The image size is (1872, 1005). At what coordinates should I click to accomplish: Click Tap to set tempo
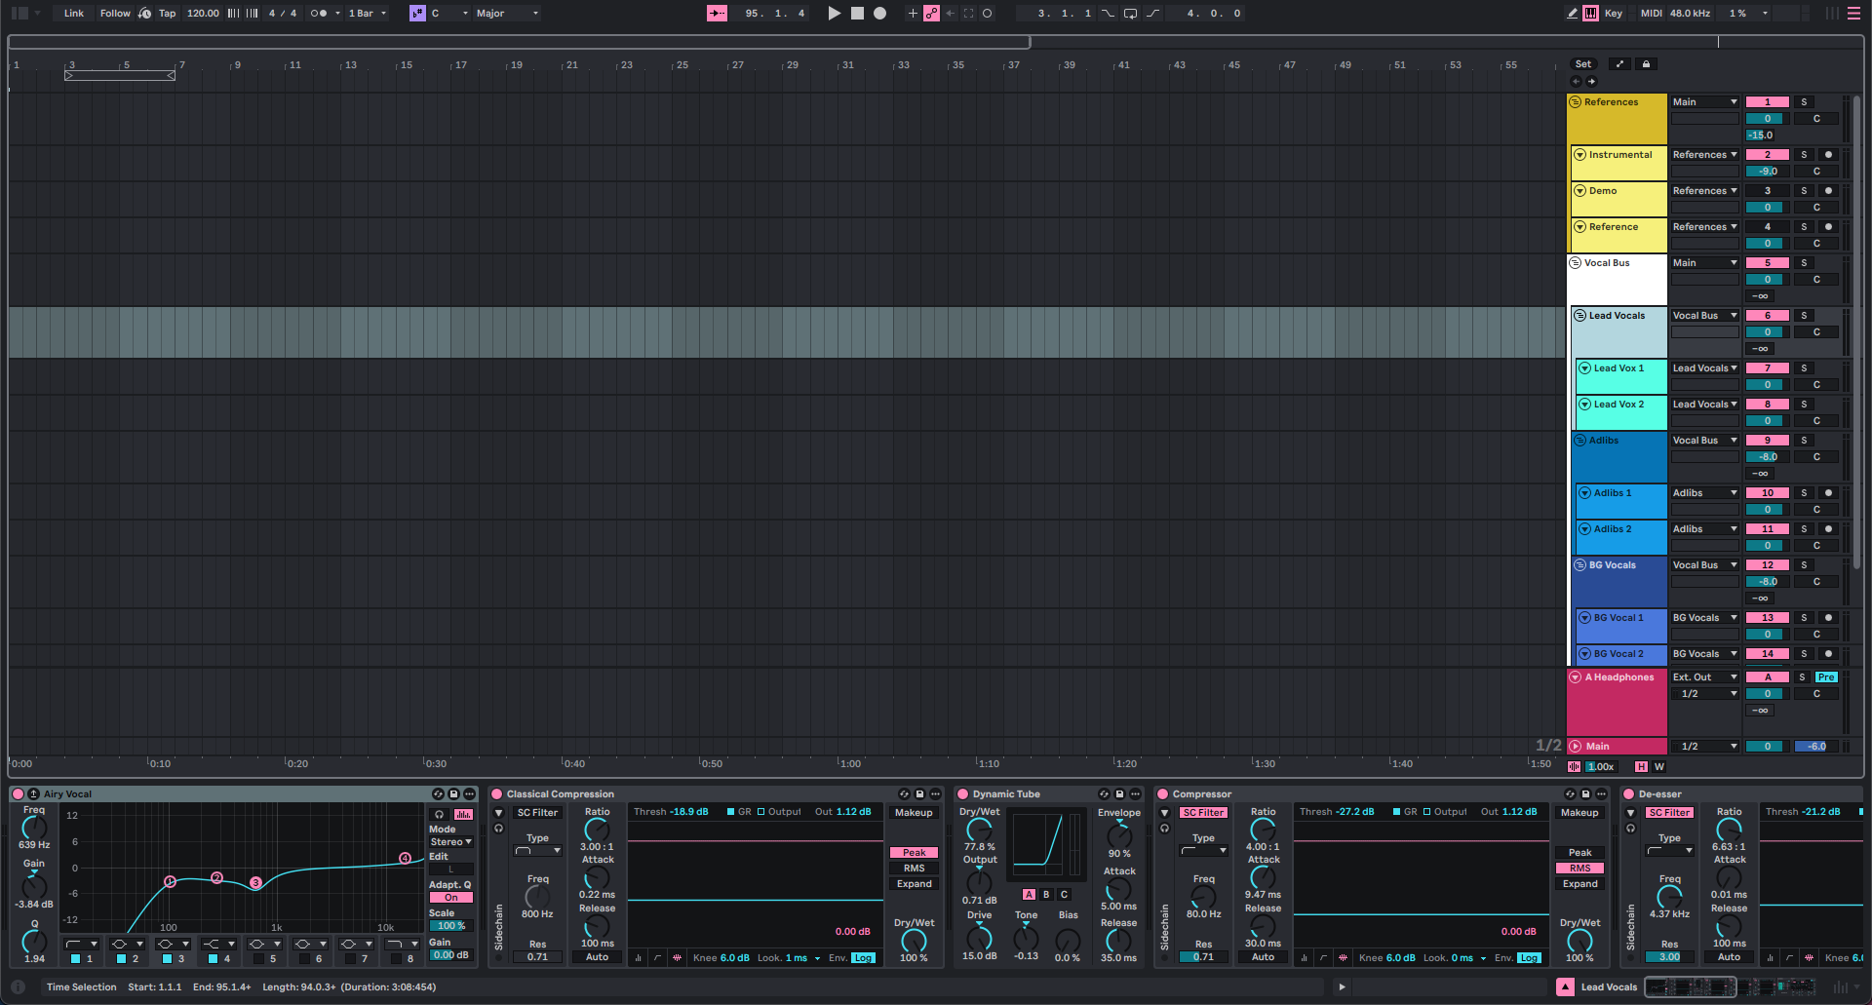167,13
